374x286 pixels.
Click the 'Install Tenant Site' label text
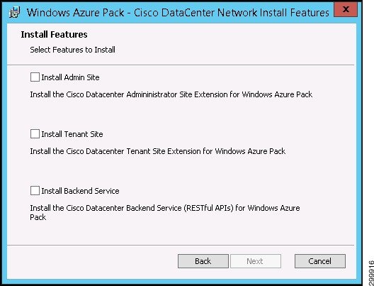(x=72, y=134)
